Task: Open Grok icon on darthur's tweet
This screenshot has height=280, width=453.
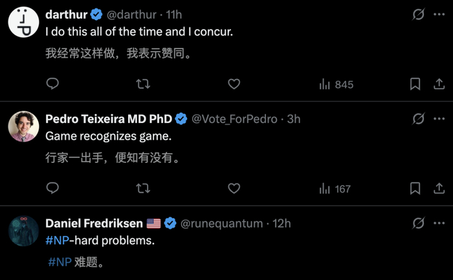Action: [418, 14]
